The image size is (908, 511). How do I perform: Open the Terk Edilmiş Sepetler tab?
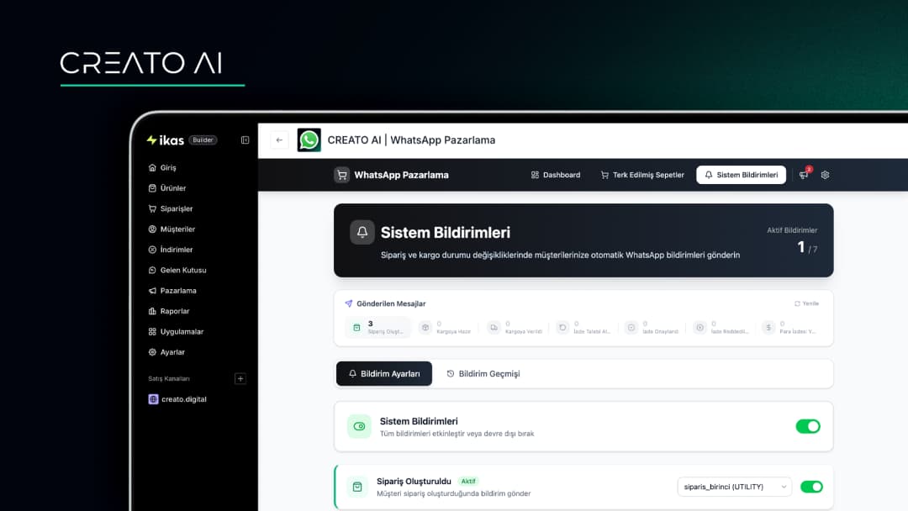[x=642, y=175]
